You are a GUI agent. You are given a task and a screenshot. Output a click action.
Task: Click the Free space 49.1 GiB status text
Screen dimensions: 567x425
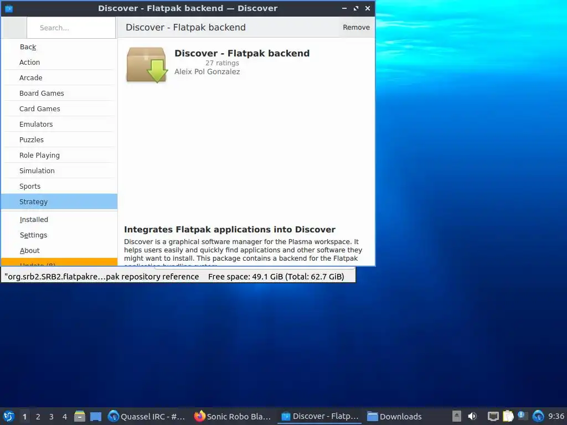click(276, 277)
